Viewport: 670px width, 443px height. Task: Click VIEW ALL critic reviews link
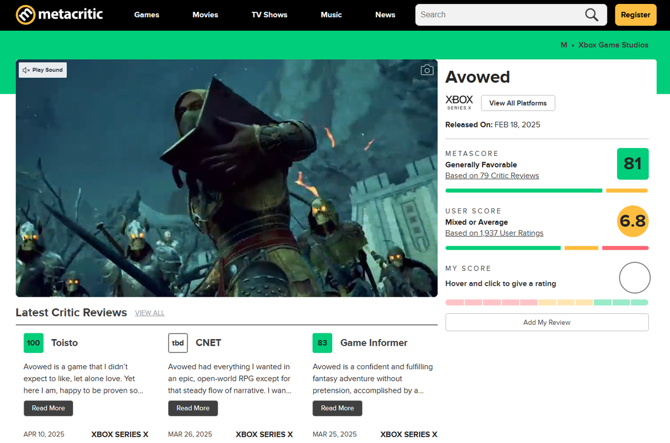pos(150,313)
